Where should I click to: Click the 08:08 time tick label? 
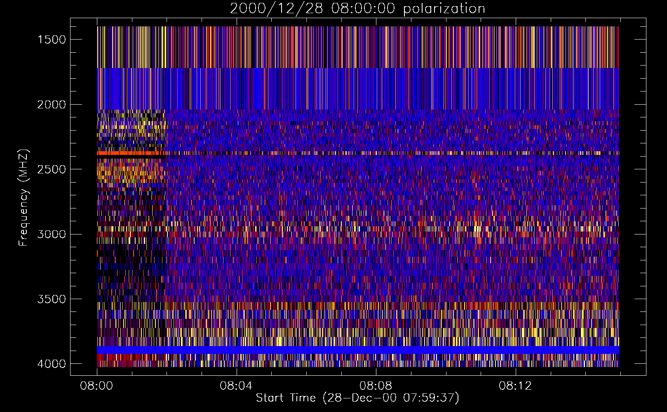[376, 386]
